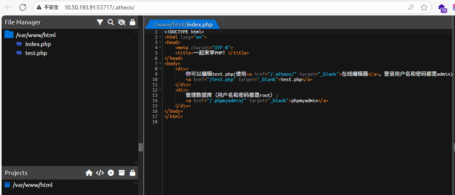Select /var/www/html project in Projects list

coord(33,185)
